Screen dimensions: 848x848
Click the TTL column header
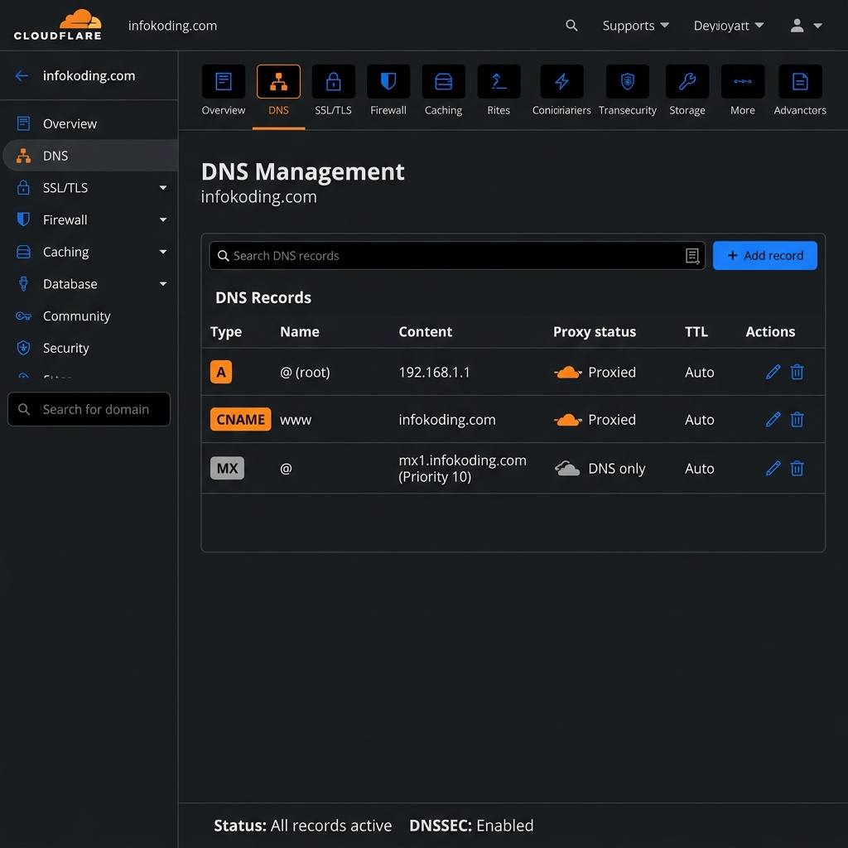(x=696, y=332)
